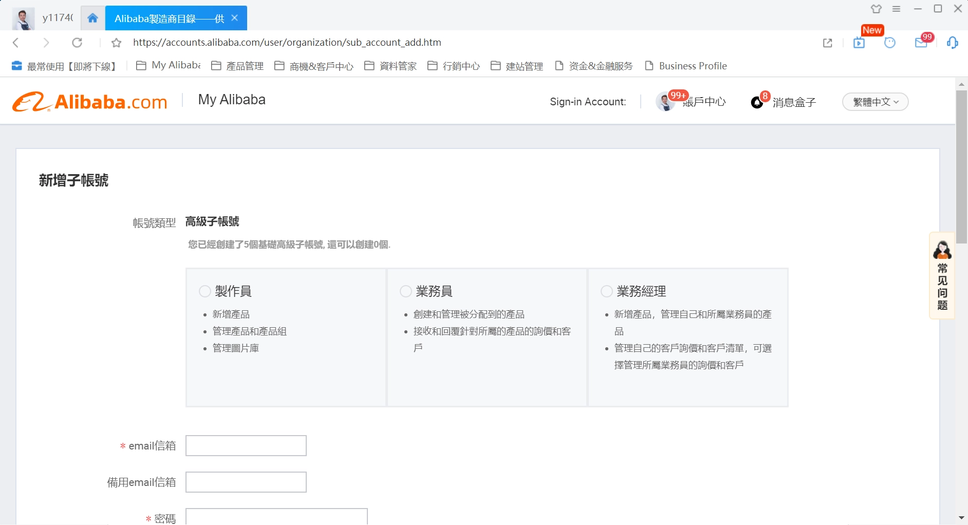The height and width of the screenshot is (525, 968).
Task: Click 管理圖片庫 bullet text
Action: point(236,348)
